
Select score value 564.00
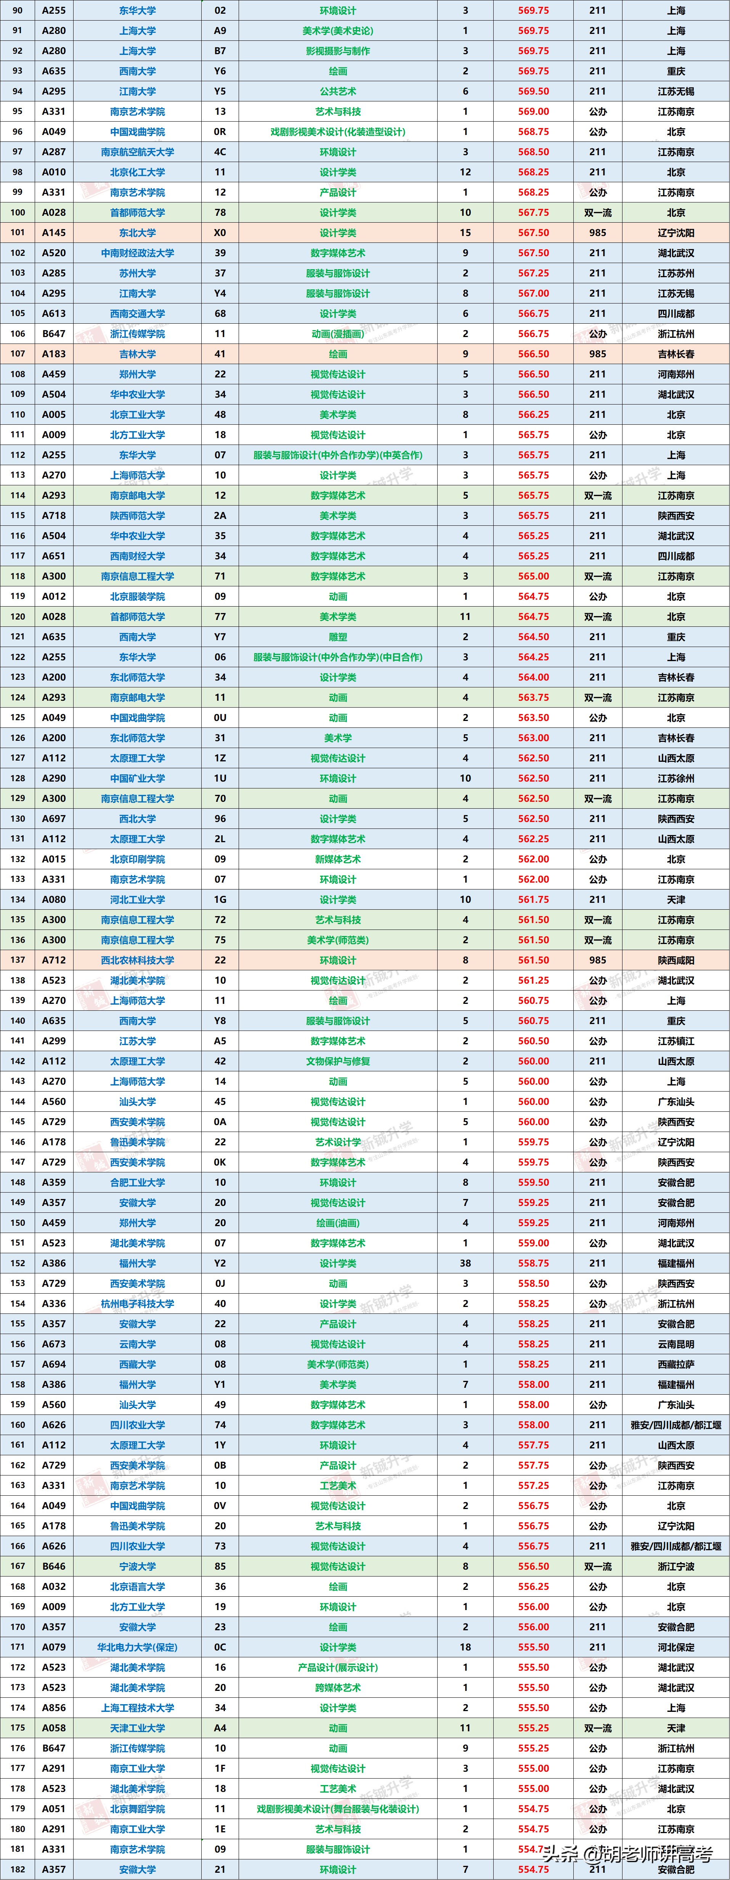(533, 677)
